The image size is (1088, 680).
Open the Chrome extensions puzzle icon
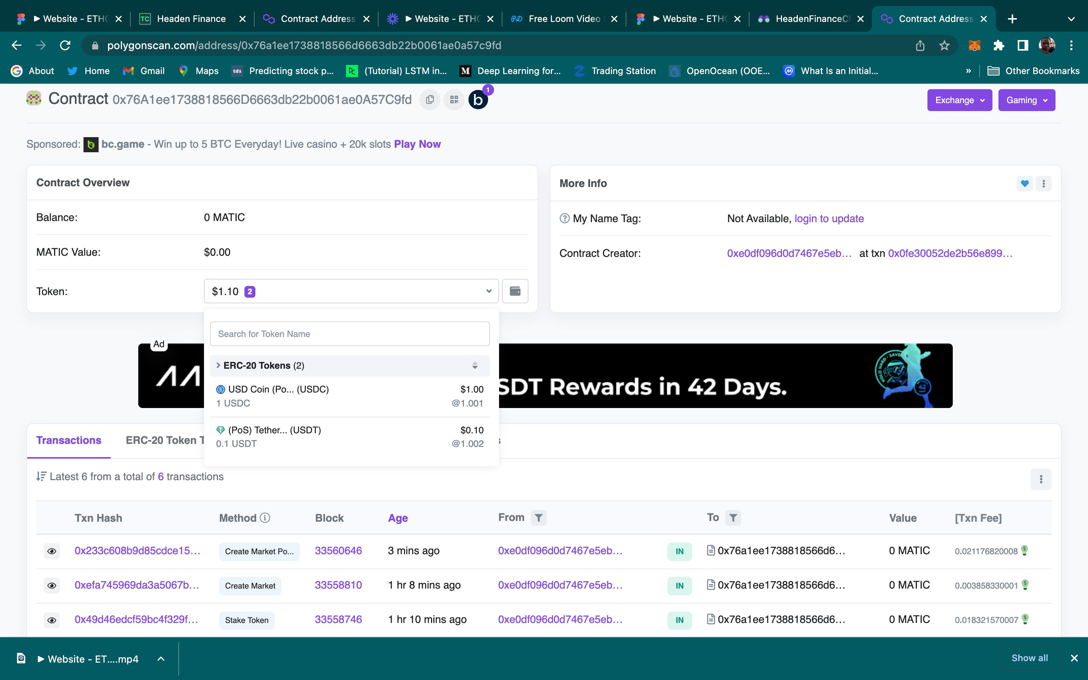point(998,45)
